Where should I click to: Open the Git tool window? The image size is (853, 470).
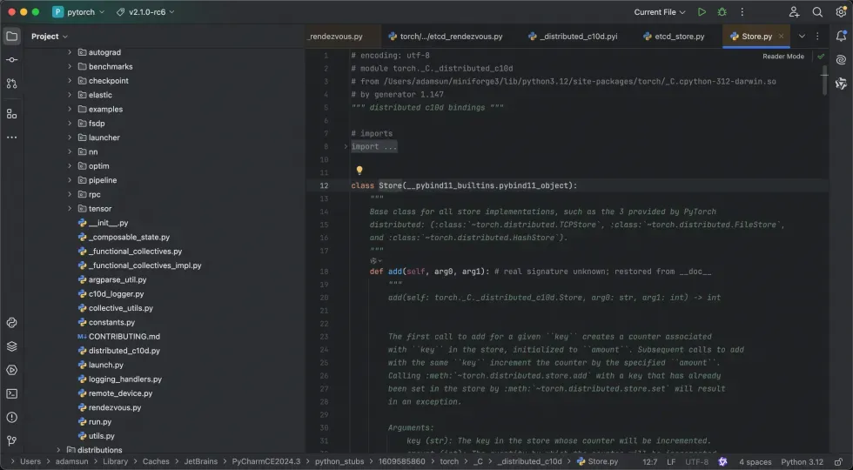(x=12, y=441)
